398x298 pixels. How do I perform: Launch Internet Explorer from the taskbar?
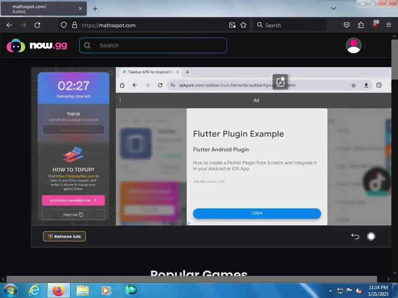[x=35, y=290]
